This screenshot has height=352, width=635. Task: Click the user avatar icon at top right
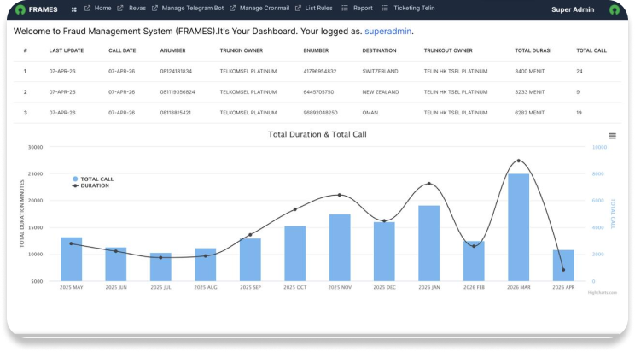[615, 9]
